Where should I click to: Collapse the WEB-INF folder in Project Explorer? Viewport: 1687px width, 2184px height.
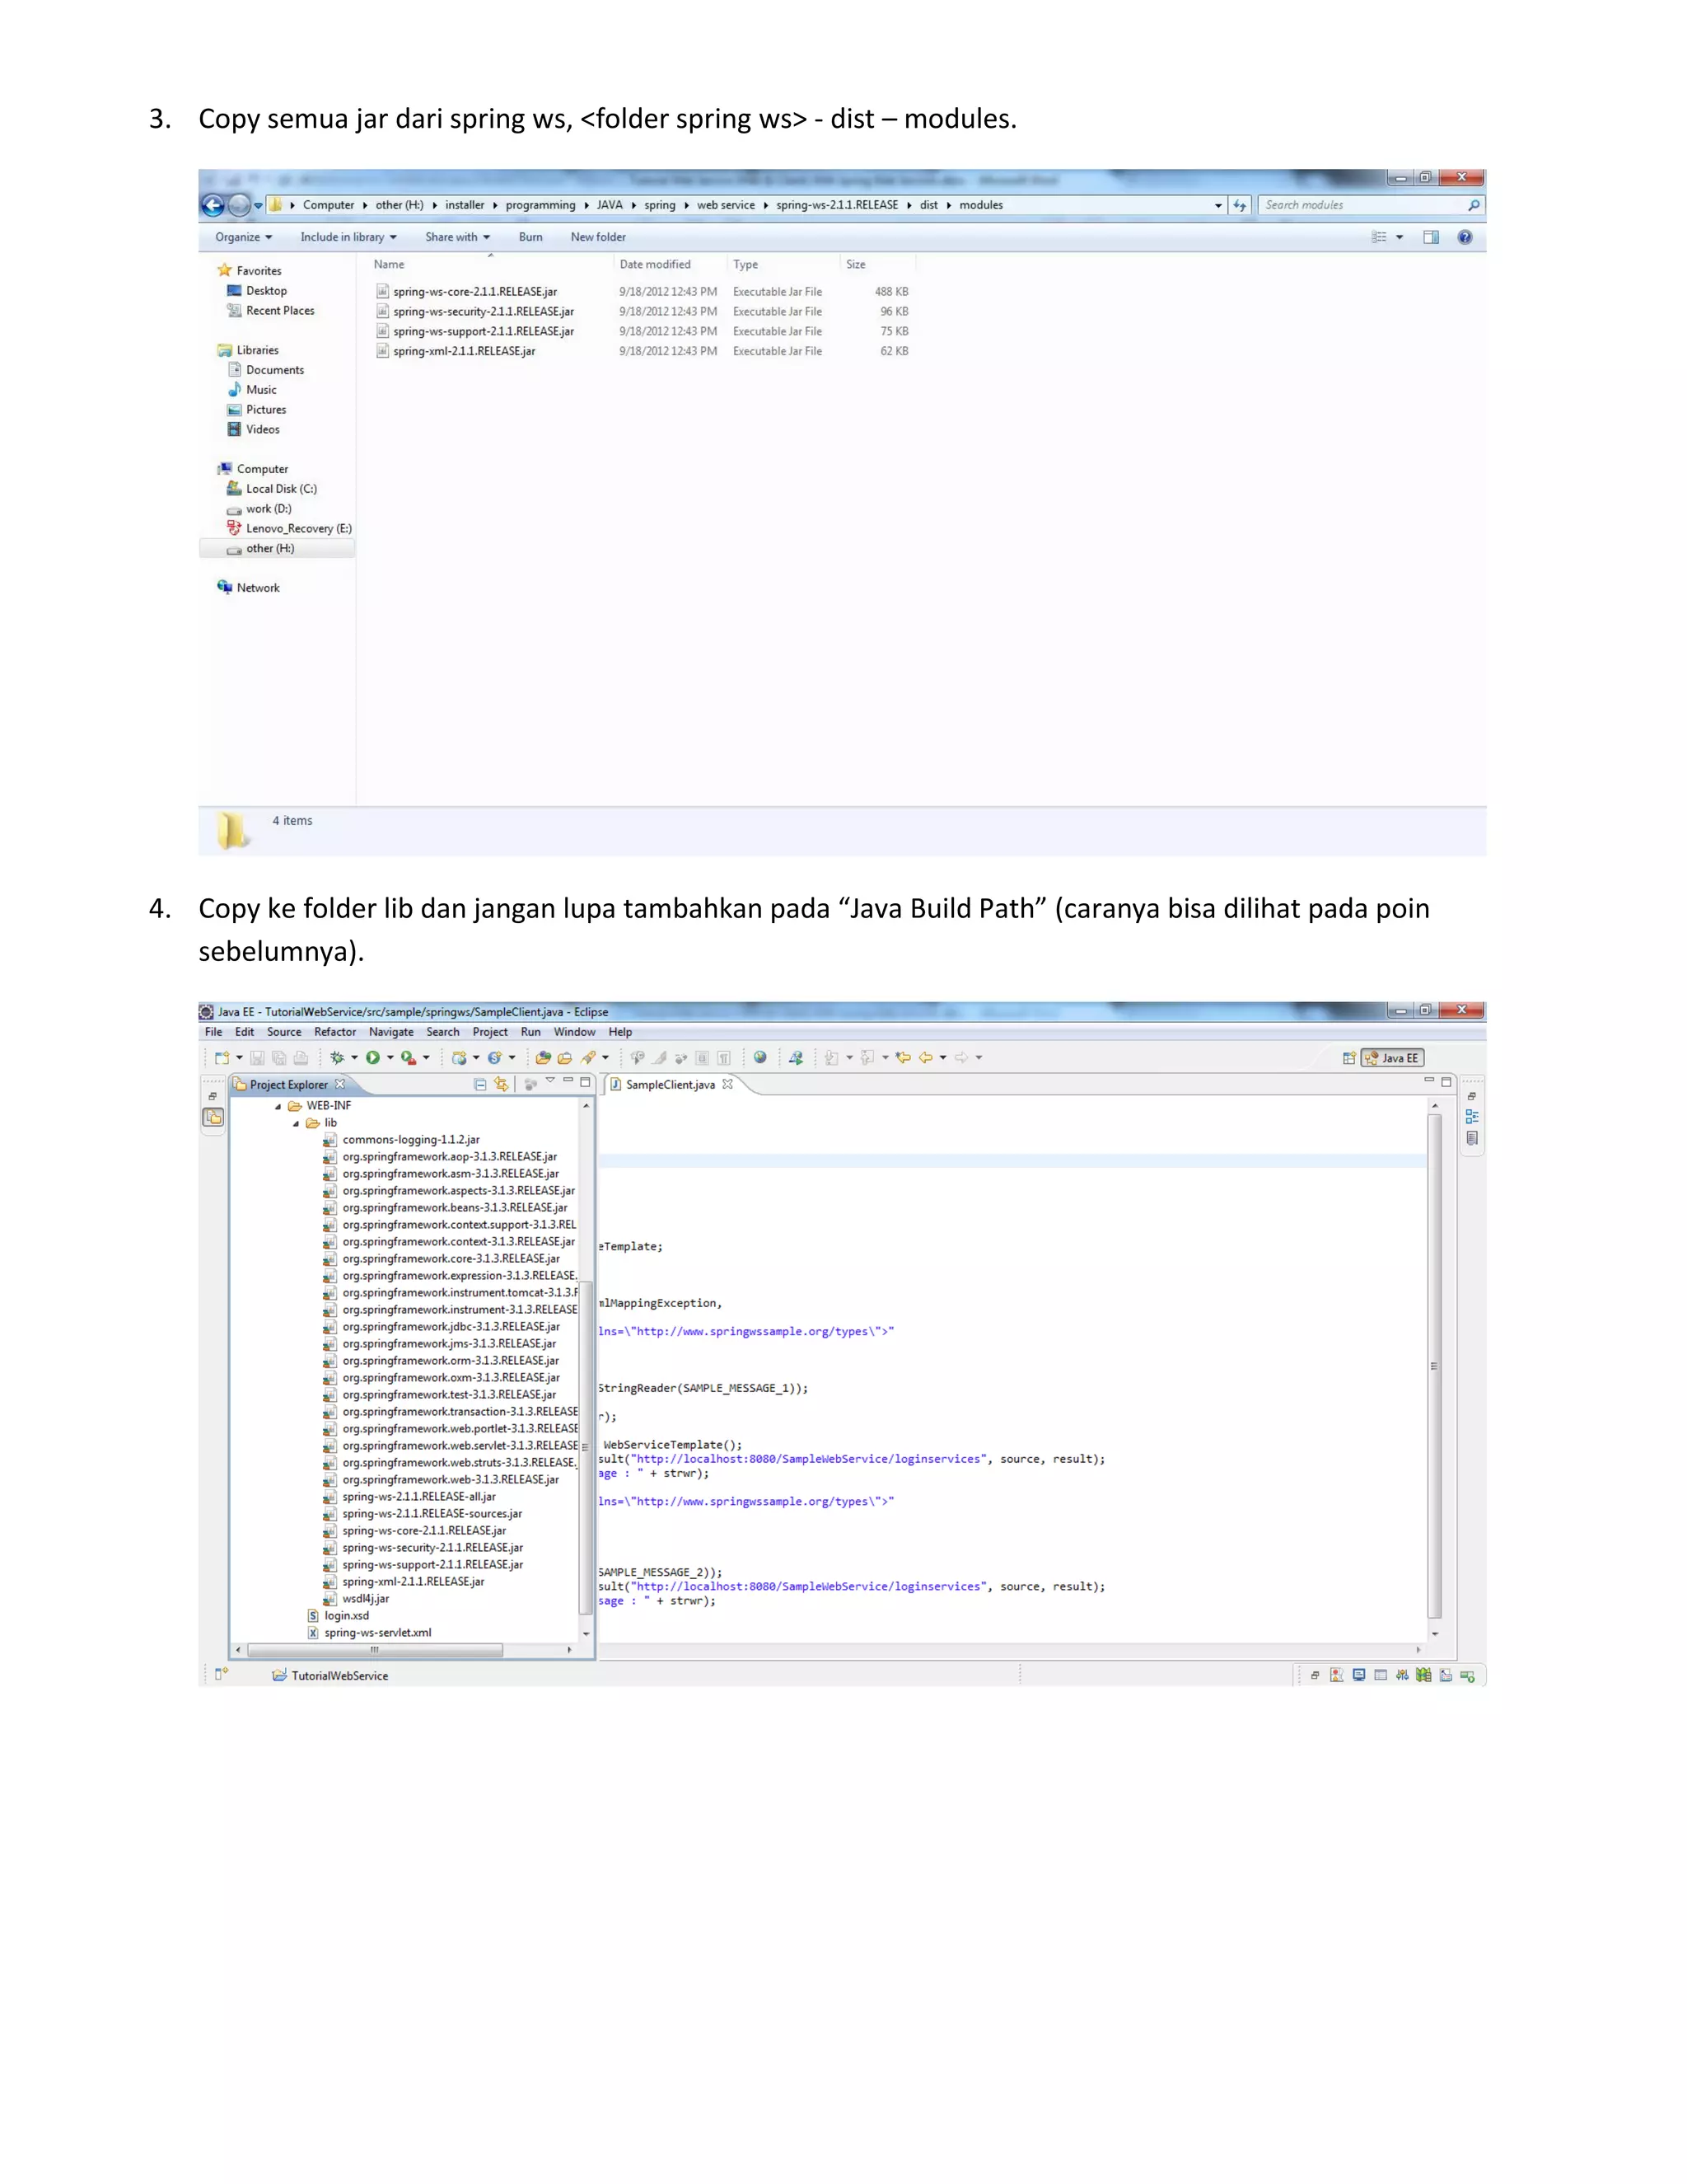click(278, 1106)
